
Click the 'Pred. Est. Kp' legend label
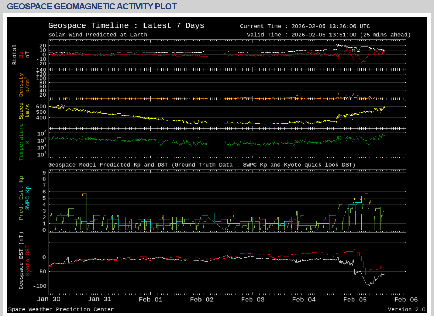coord(21,198)
